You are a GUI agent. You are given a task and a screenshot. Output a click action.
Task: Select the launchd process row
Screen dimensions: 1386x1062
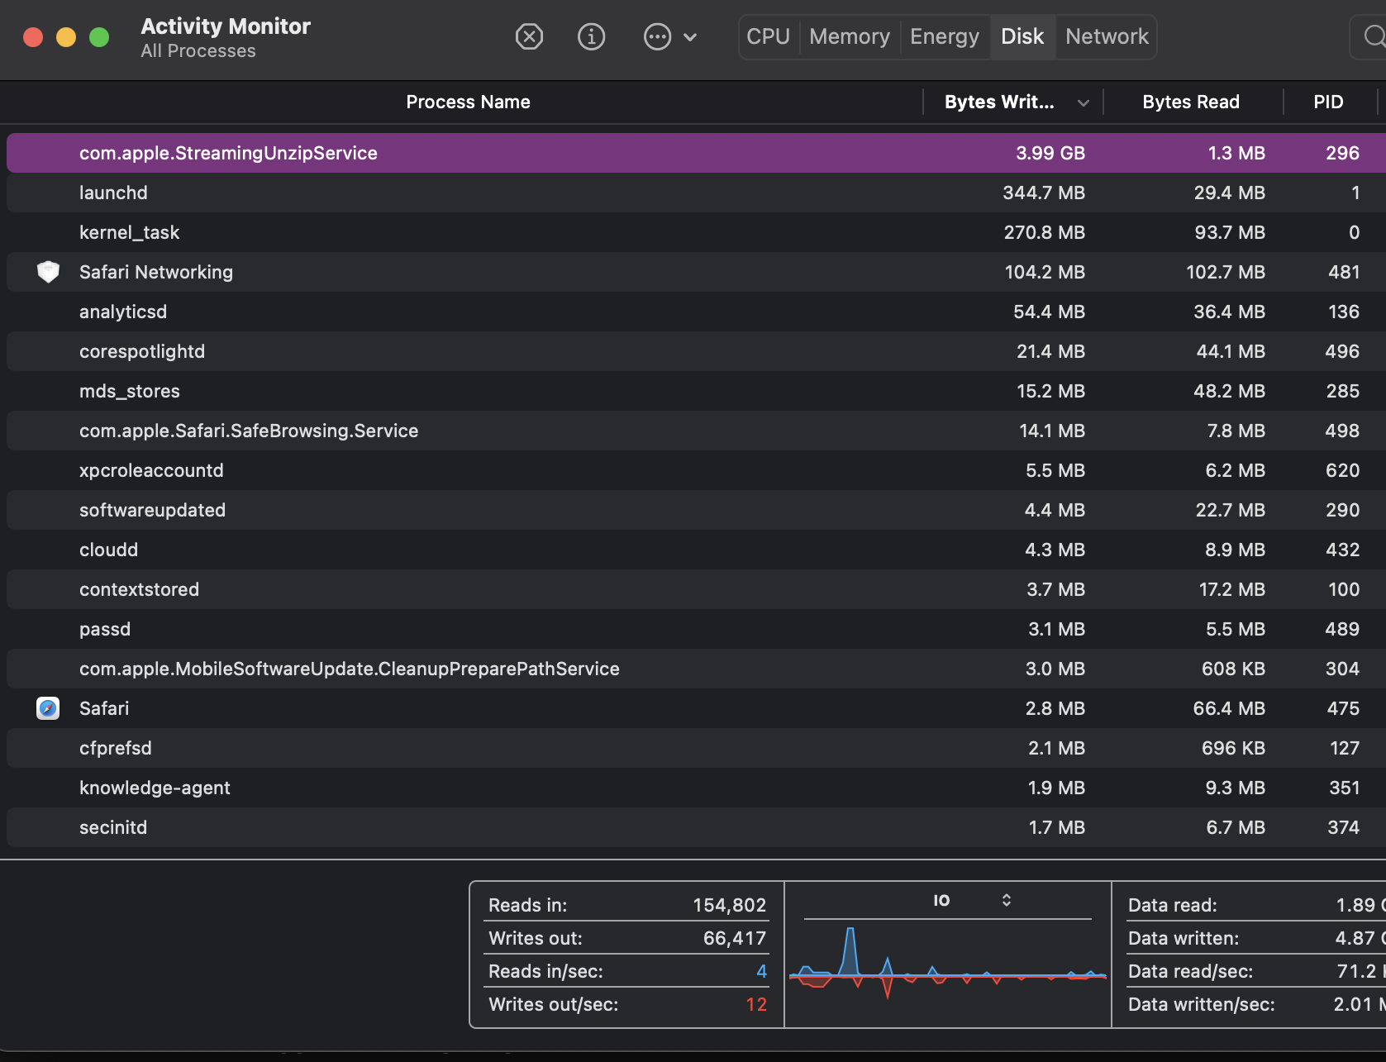pyautogui.click(x=113, y=193)
